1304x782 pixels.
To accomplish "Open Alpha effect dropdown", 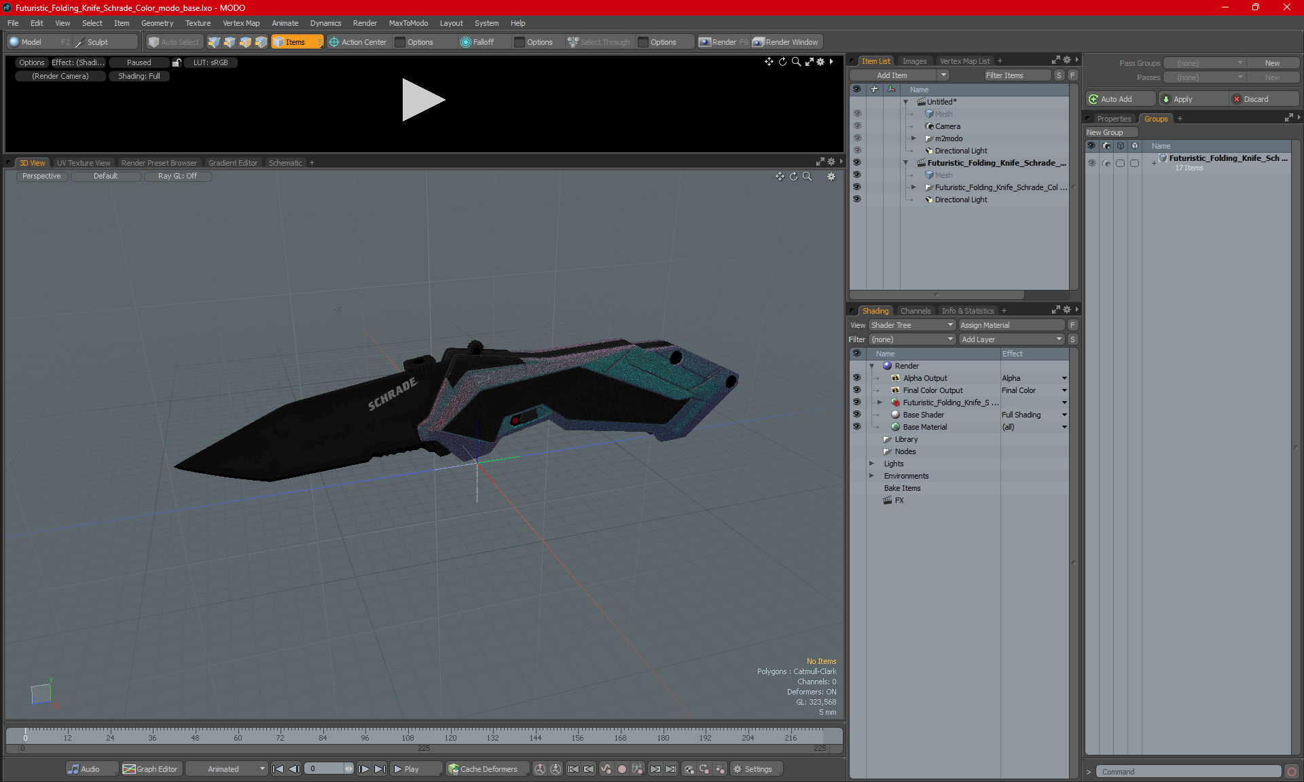I will click(1064, 378).
